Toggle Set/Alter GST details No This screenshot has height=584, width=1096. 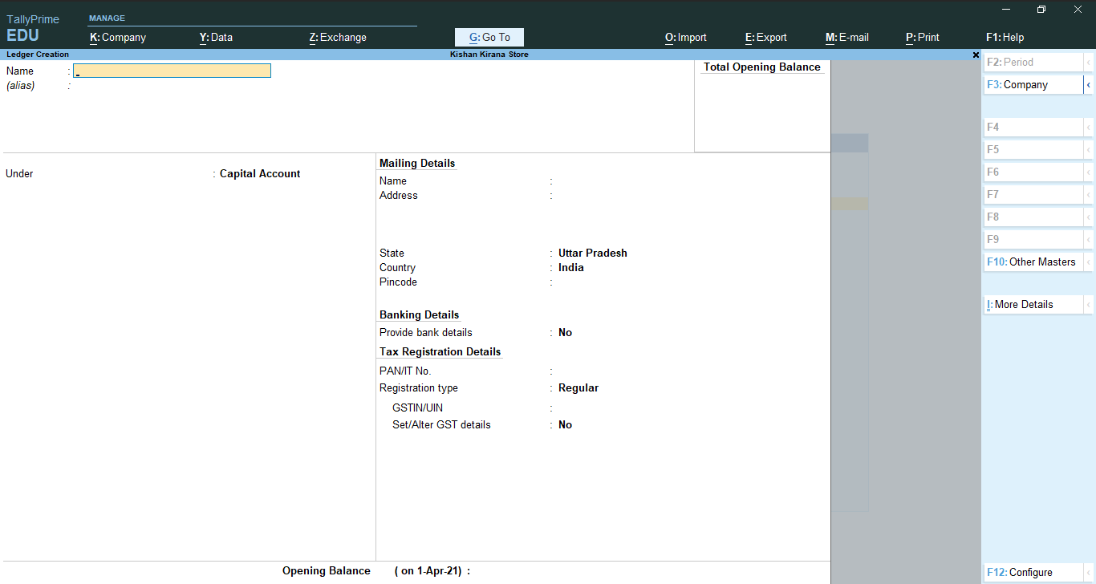(566, 425)
